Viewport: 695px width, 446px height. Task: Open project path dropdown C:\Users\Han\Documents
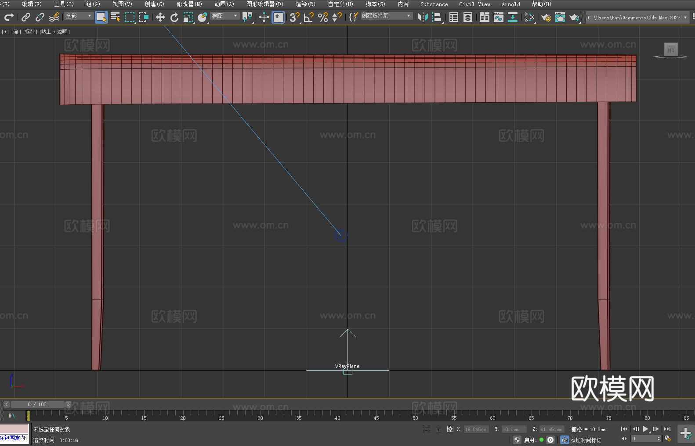637,18
